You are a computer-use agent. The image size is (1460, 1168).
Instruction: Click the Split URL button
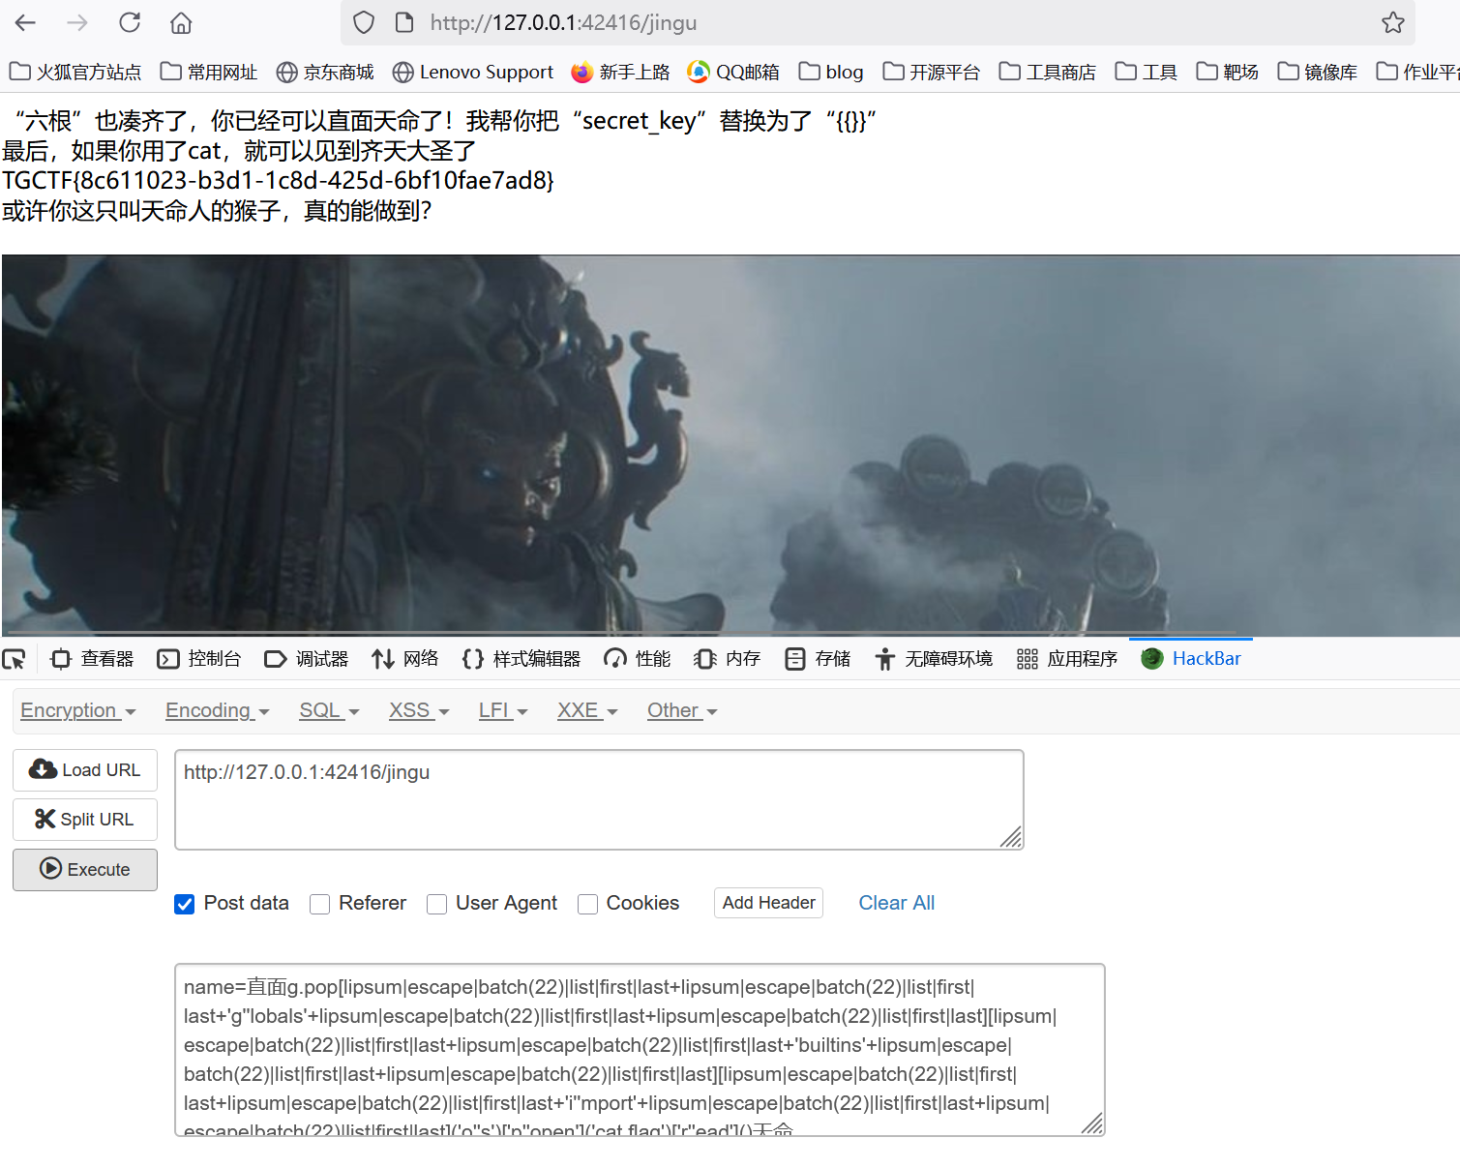[85, 820]
